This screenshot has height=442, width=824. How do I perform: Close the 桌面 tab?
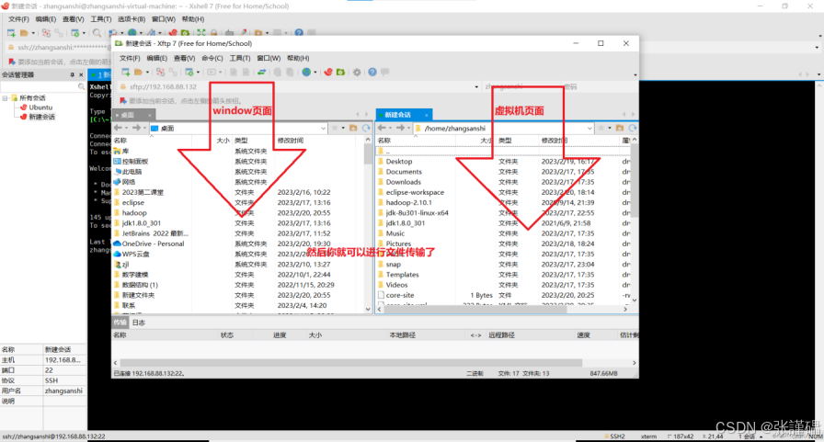[x=149, y=115]
